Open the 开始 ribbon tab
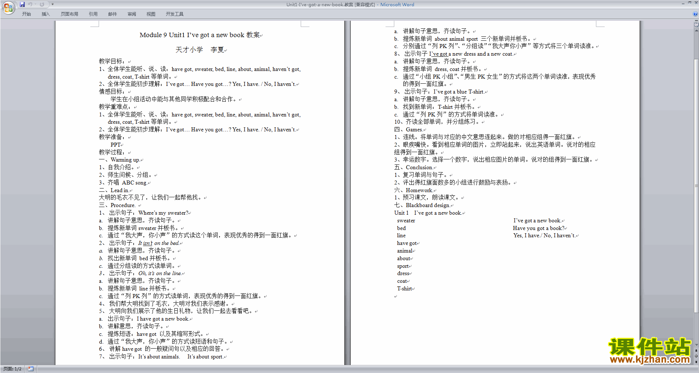The height and width of the screenshot is (373, 699). 26,14
